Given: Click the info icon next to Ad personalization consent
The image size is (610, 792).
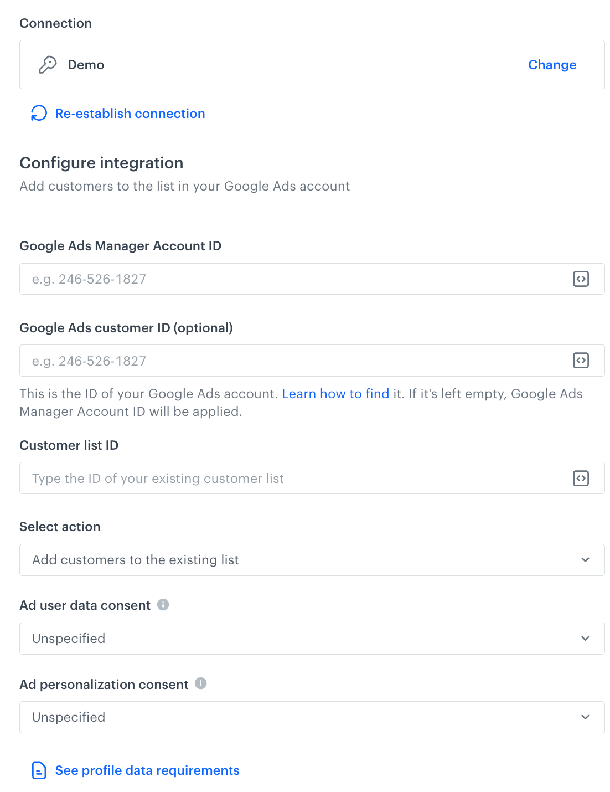Looking at the screenshot, I should pos(201,683).
